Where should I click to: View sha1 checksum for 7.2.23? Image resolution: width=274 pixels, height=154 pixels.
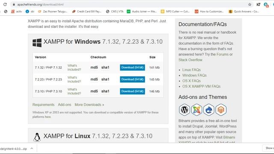click(105, 79)
